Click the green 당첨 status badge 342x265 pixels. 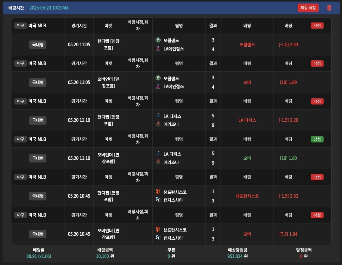click(317, 139)
